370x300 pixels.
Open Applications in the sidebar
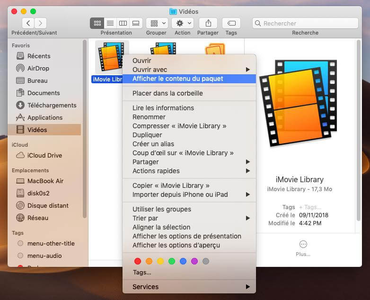point(45,117)
